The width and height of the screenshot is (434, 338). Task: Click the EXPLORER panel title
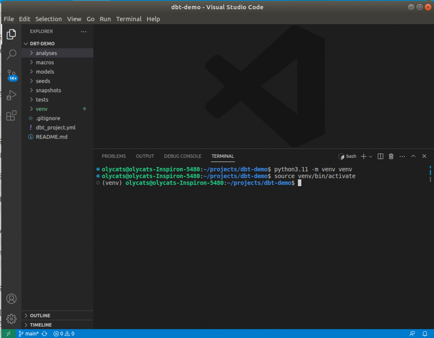point(41,31)
